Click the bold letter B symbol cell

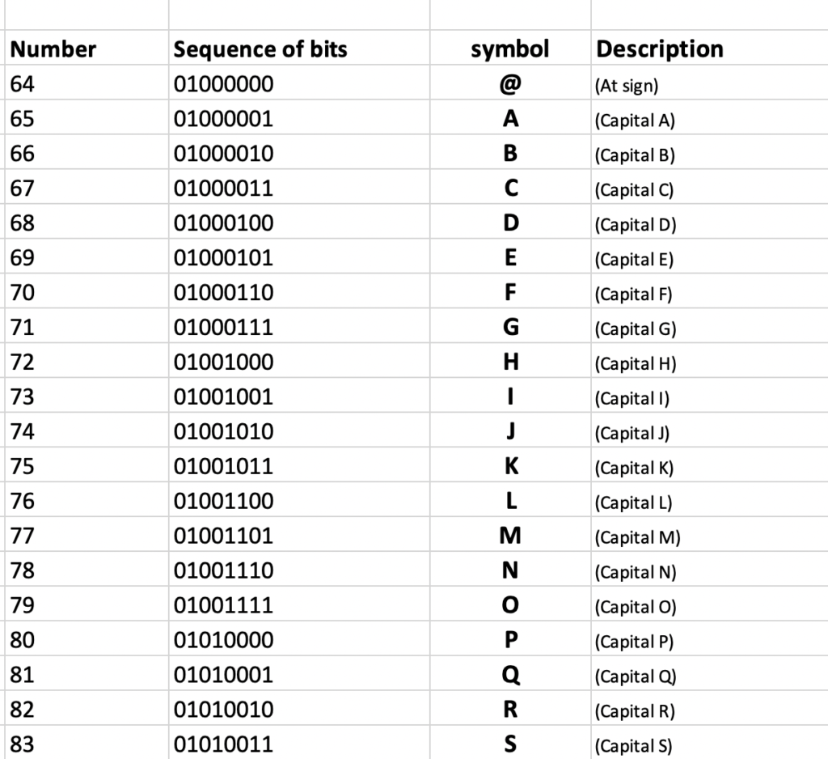510,154
